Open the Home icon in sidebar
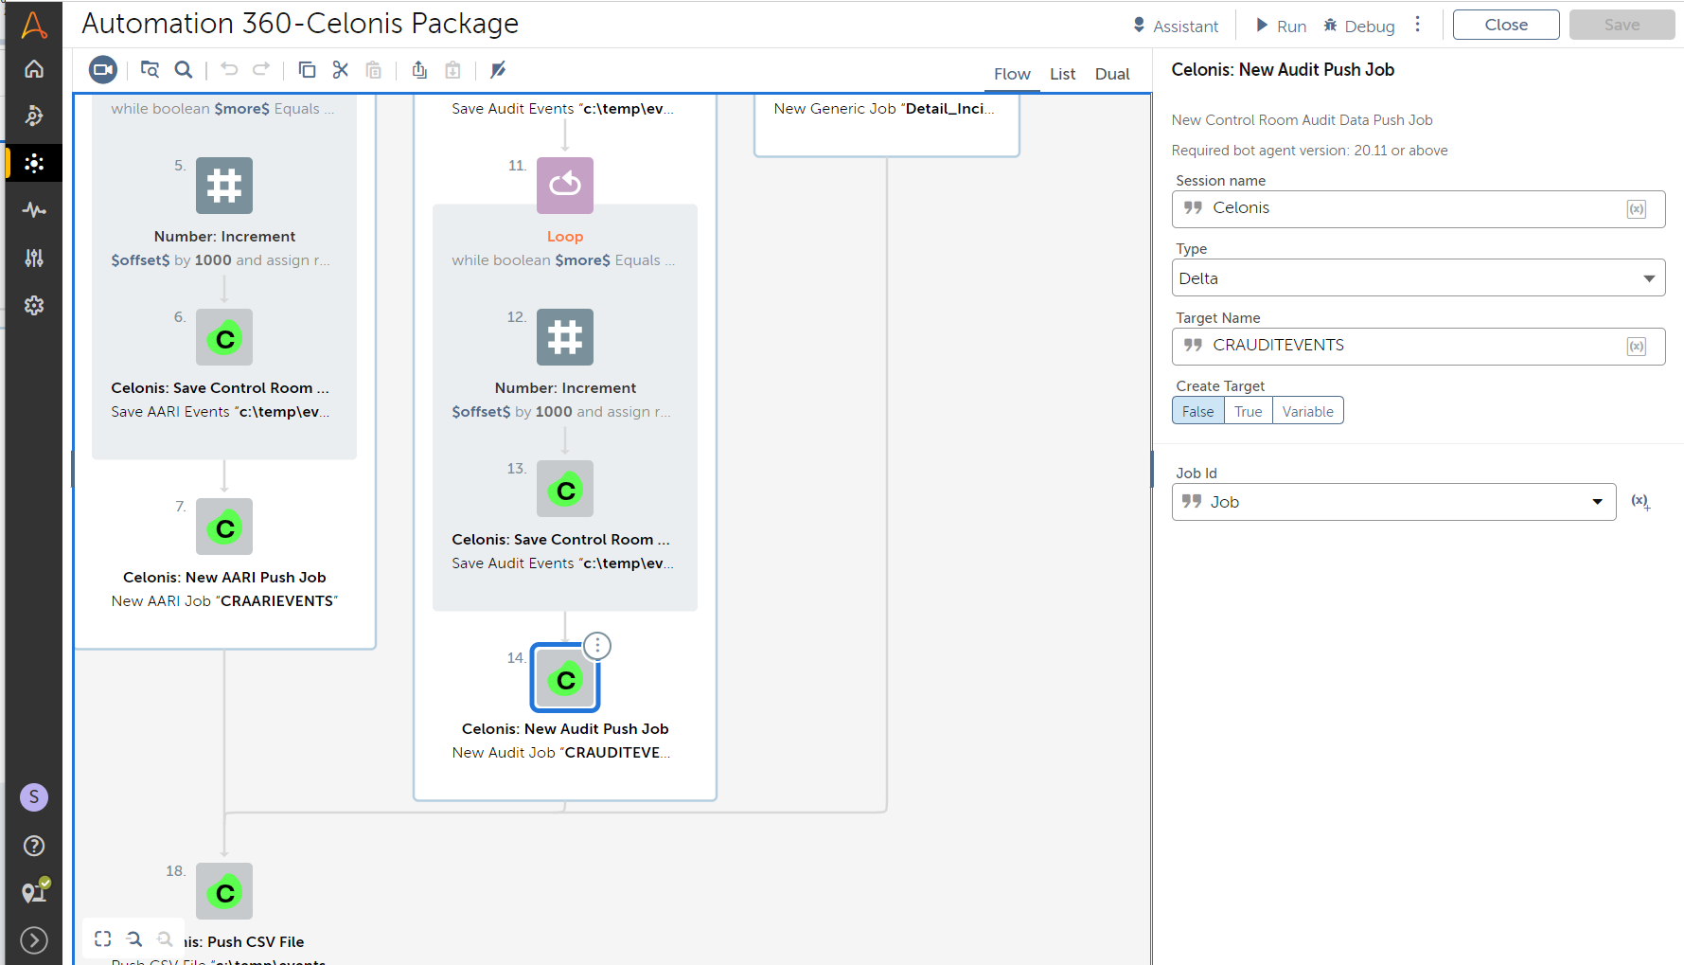Viewport: 1684px width, 965px height. (x=34, y=69)
